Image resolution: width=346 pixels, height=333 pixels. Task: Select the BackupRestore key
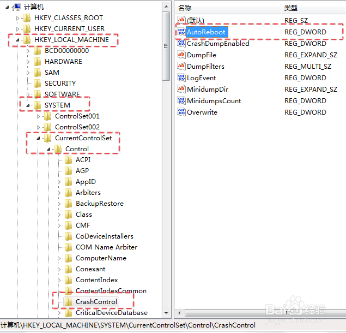pyautogui.click(x=100, y=204)
